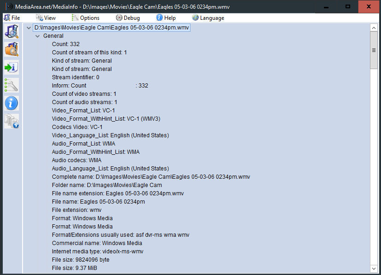This screenshot has height=275, width=381.
Task: Click the Open Folder icon in sidebar
Action: click(12, 49)
